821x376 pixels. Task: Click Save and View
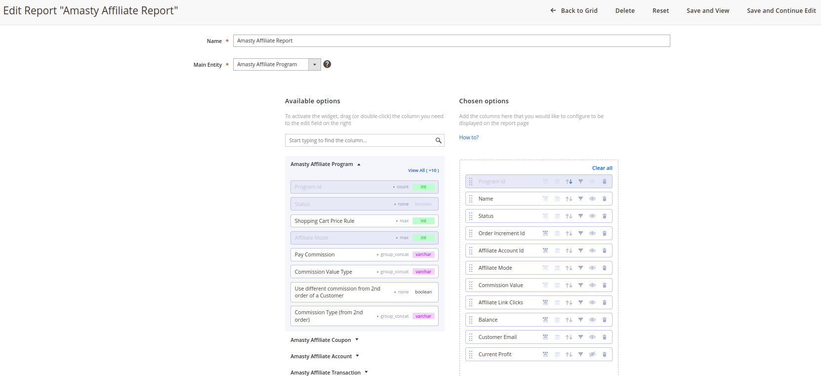pos(708,10)
